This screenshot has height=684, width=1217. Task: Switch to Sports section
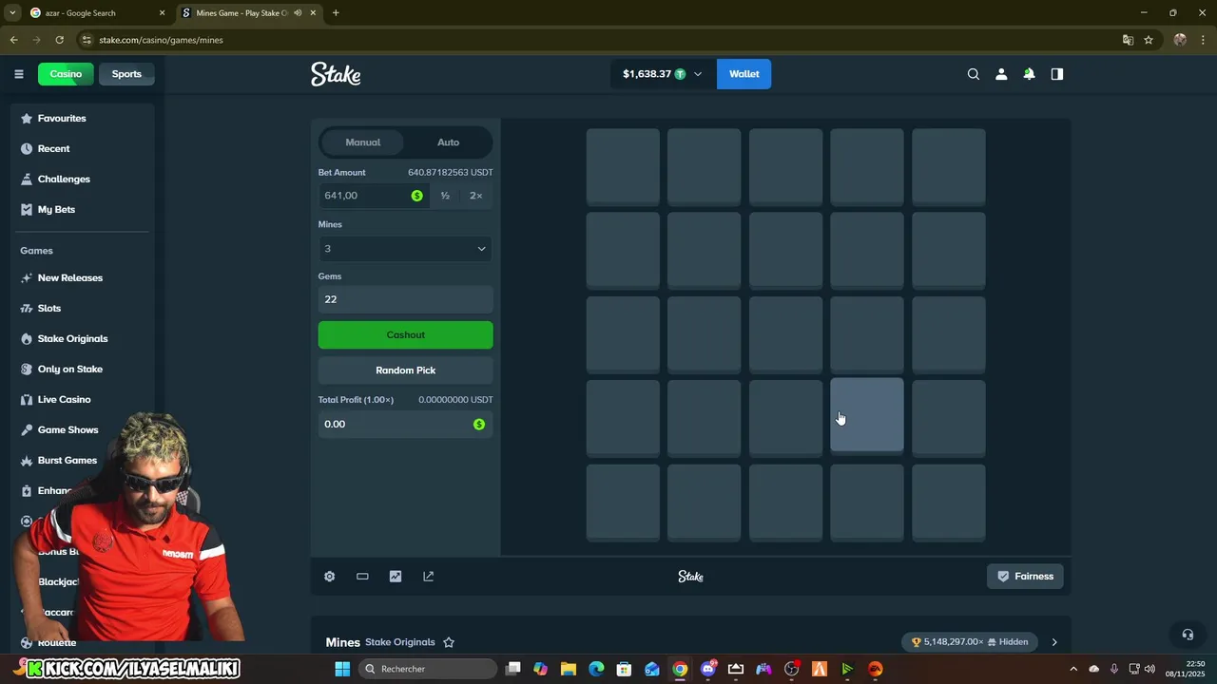click(126, 74)
